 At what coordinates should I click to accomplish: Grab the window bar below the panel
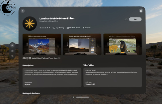coord(83,97)
